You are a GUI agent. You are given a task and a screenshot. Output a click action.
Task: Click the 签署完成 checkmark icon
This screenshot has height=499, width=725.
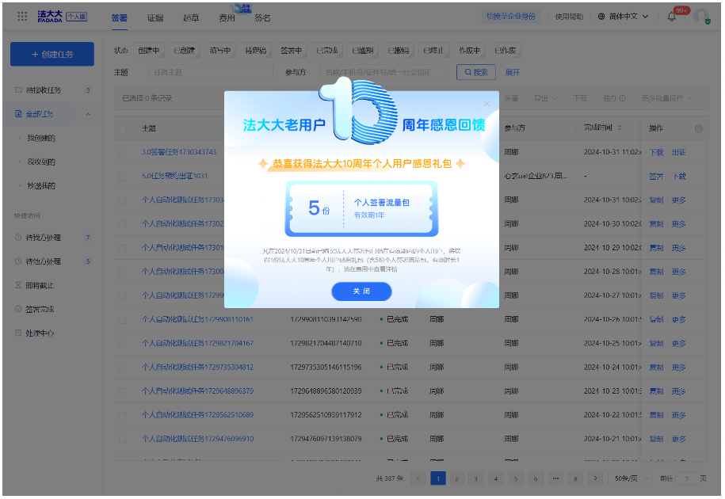click(x=18, y=309)
